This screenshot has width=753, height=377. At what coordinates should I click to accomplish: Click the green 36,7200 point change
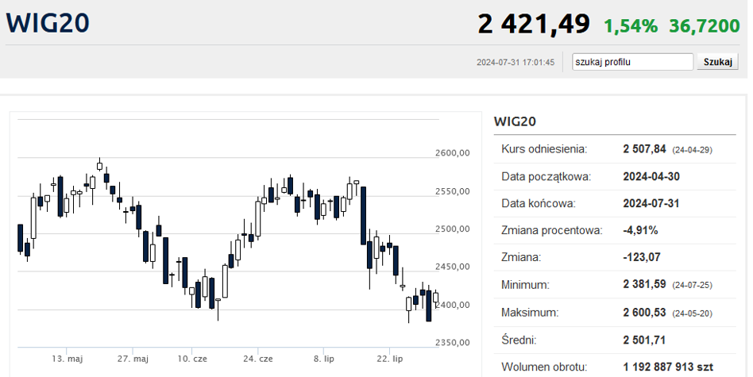705,26
